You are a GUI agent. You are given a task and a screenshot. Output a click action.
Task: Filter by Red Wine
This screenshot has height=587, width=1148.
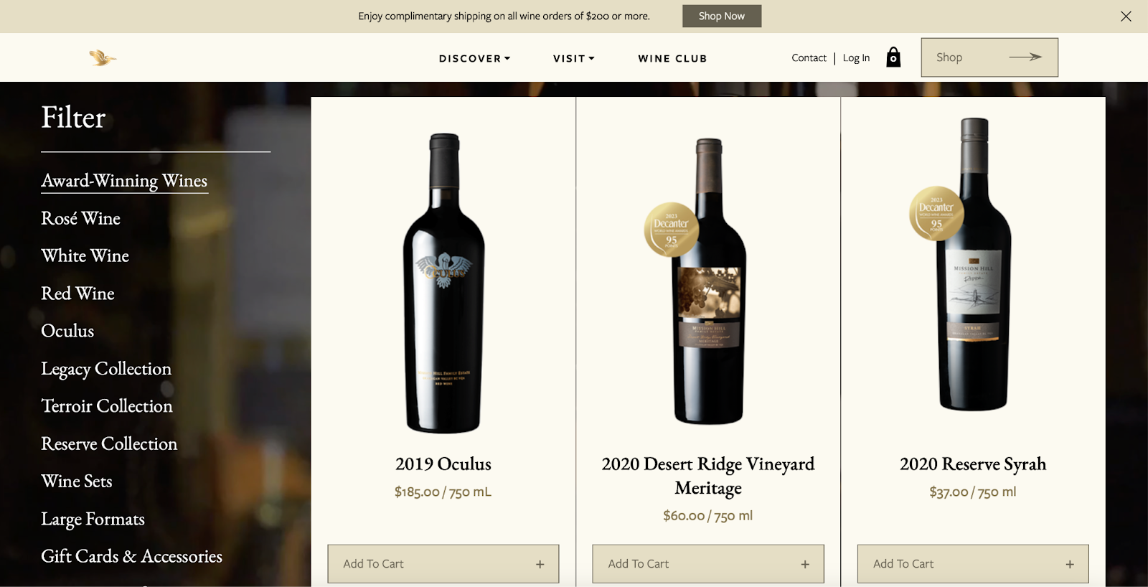coord(77,293)
